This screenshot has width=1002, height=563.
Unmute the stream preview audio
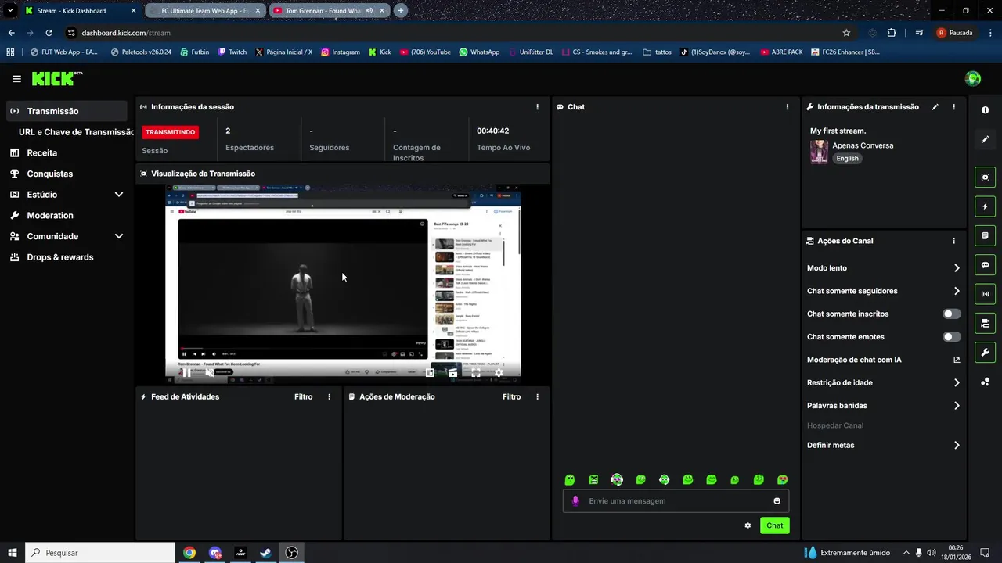tap(210, 373)
